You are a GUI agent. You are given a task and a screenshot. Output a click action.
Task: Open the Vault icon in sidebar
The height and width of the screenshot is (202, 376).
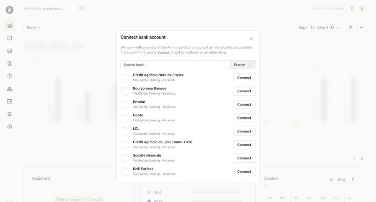(x=10, y=101)
